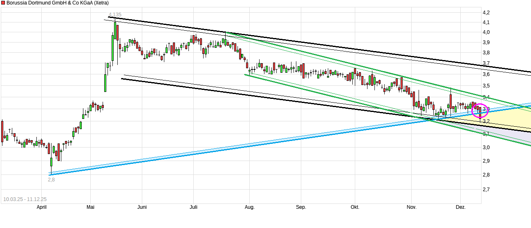Click the 2,7 price axis value

(x=486, y=190)
